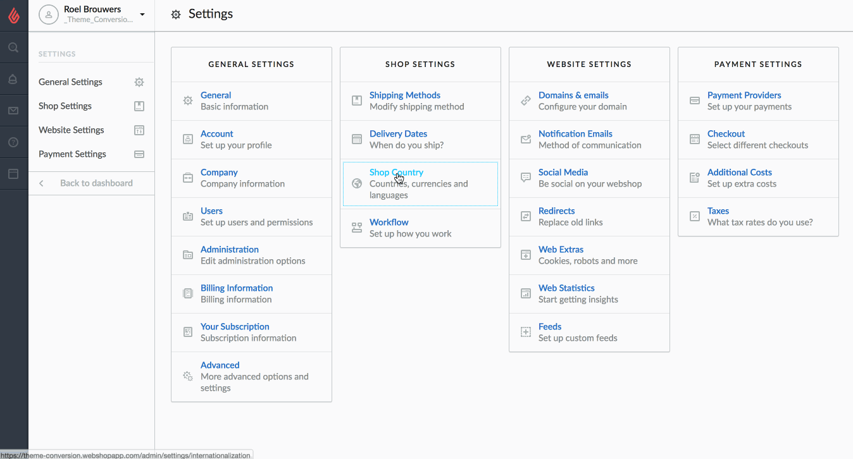Open Notification Emails link

(575, 134)
